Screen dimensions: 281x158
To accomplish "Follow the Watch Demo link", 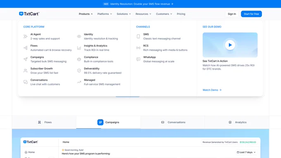I will point(212,90).
